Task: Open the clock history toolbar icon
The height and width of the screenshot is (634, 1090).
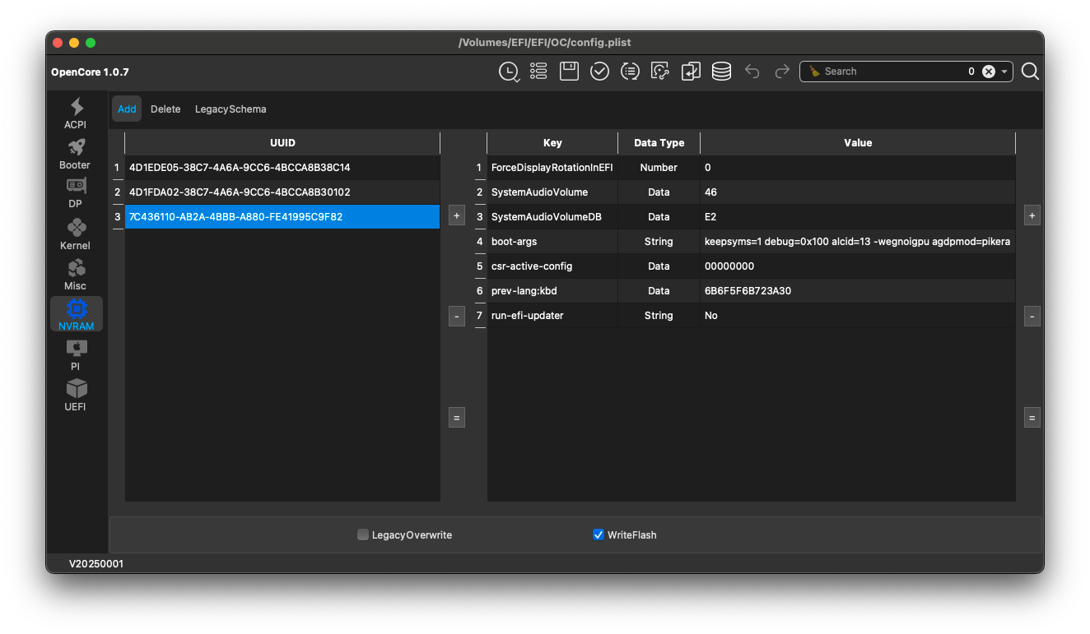Action: (509, 72)
